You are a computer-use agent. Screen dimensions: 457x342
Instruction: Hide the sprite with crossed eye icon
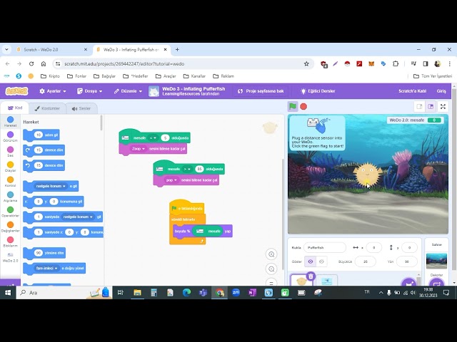(x=321, y=261)
